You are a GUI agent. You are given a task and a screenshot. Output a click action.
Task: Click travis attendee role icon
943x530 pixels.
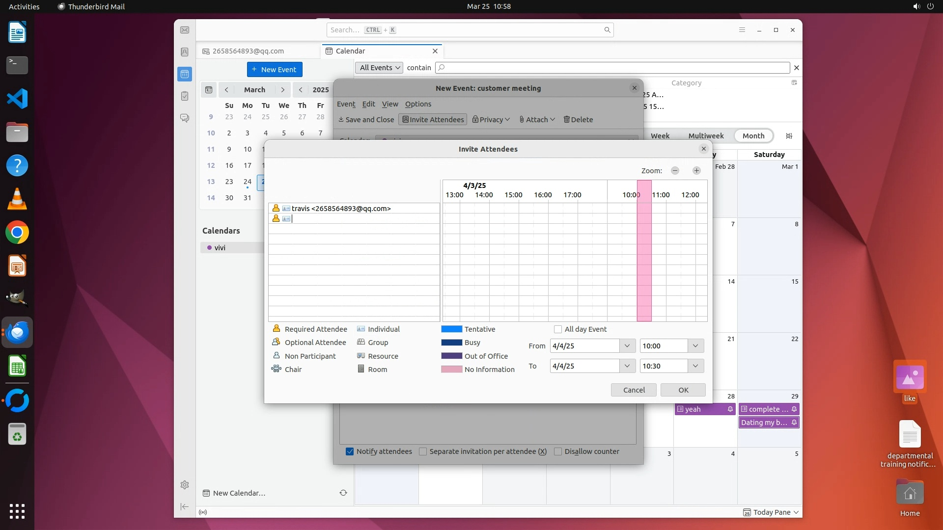coord(276,208)
